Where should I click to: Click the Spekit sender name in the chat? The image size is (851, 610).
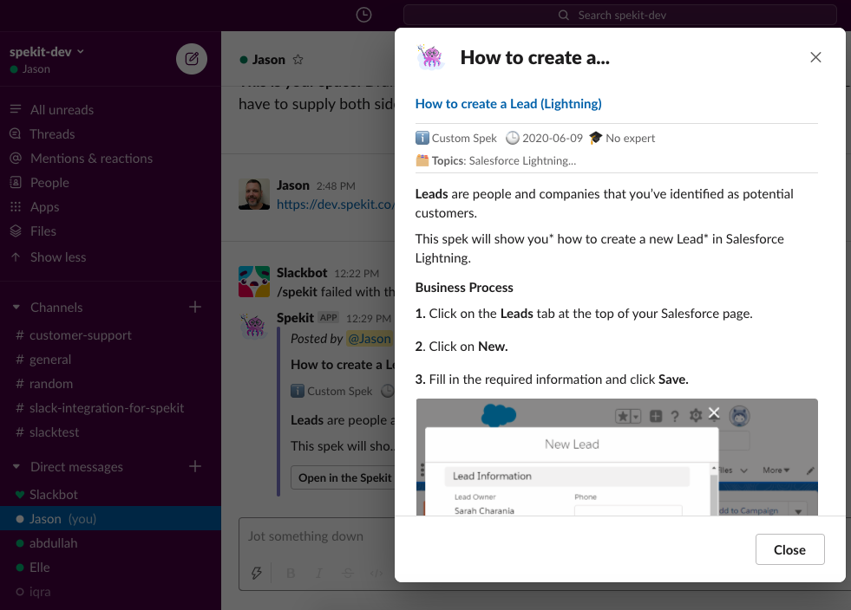tap(295, 318)
